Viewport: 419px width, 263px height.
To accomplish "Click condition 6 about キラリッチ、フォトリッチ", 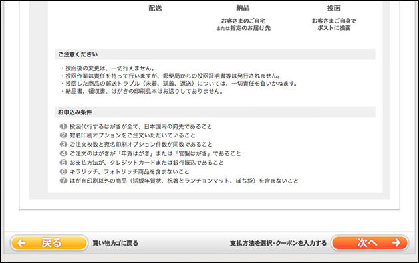I will click(x=129, y=172).
